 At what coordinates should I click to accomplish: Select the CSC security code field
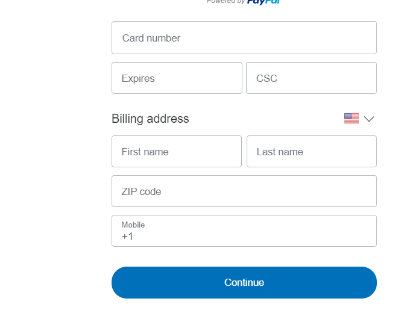pos(311,78)
